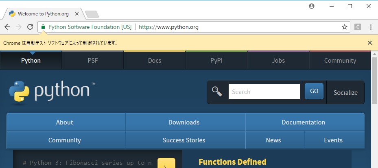
Task: Select the Community tab in top bar
Action: point(340,60)
